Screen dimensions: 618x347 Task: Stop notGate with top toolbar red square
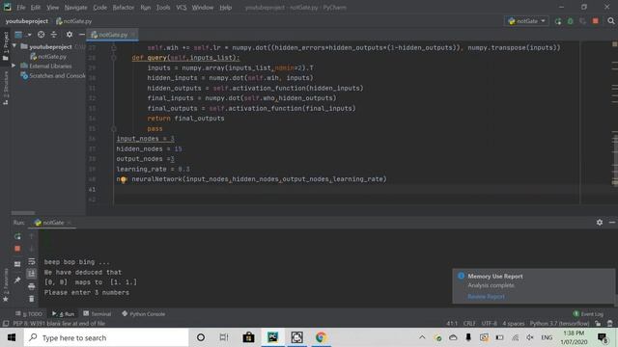click(596, 21)
